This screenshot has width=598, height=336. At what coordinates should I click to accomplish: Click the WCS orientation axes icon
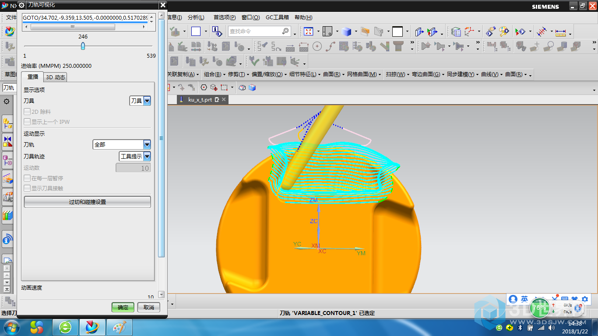pyautogui.click(x=469, y=32)
